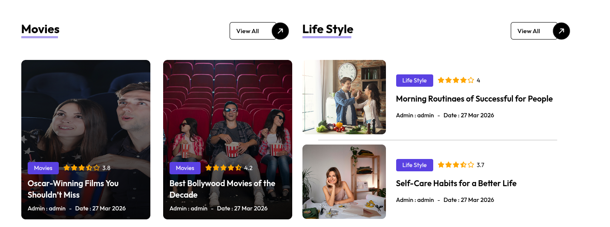Select Life Style tag above Self-Care Habits title
Screen dimensions: 610x227
414,165
